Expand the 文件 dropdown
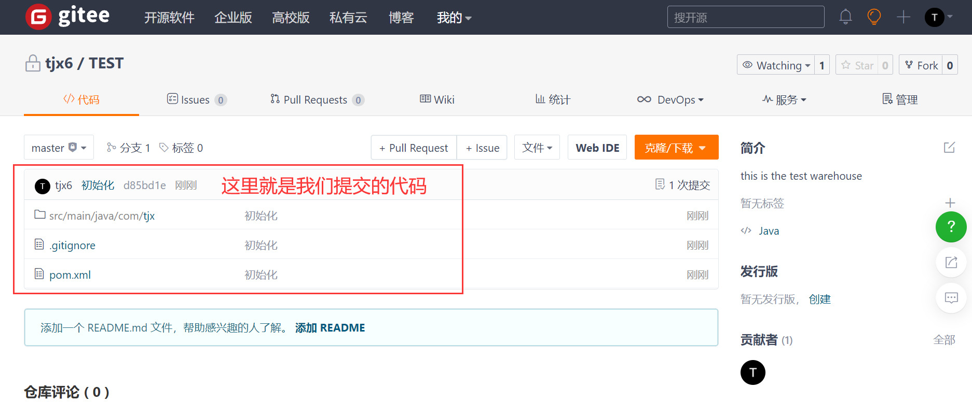 click(x=537, y=148)
